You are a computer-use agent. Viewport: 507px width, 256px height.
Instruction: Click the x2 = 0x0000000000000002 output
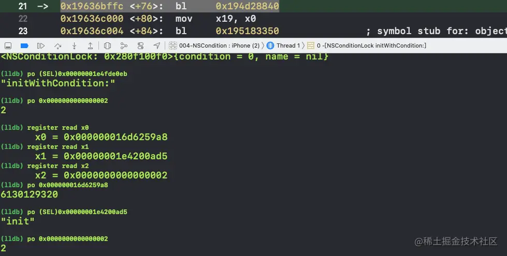coord(101,175)
